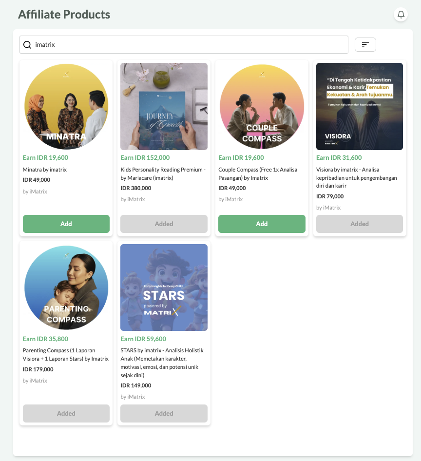Open STARS by imatrix product title
This screenshot has height=461, width=421.
pyautogui.click(x=162, y=363)
